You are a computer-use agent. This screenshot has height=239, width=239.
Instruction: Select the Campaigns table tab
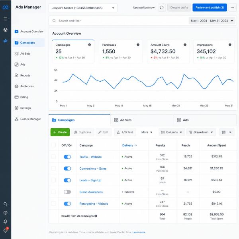click(79, 120)
